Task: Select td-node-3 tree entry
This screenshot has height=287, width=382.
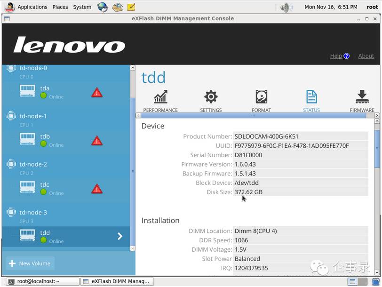Action: 33,213
